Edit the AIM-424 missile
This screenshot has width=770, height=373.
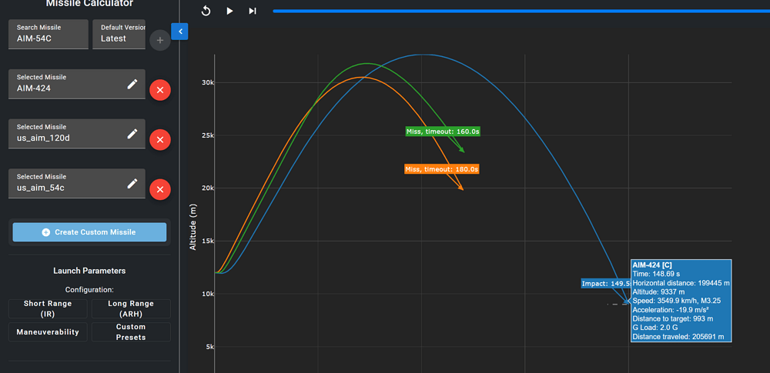pyautogui.click(x=132, y=85)
